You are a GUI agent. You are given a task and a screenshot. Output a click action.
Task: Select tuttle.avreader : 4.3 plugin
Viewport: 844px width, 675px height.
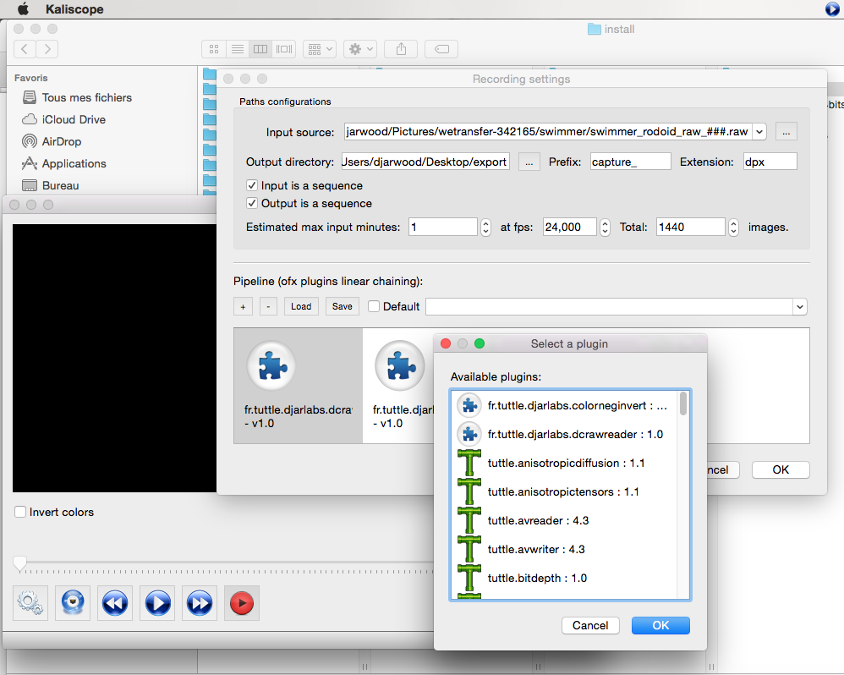click(x=565, y=520)
